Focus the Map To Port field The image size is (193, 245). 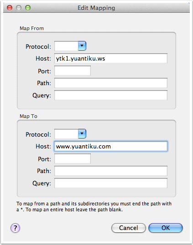73,158
